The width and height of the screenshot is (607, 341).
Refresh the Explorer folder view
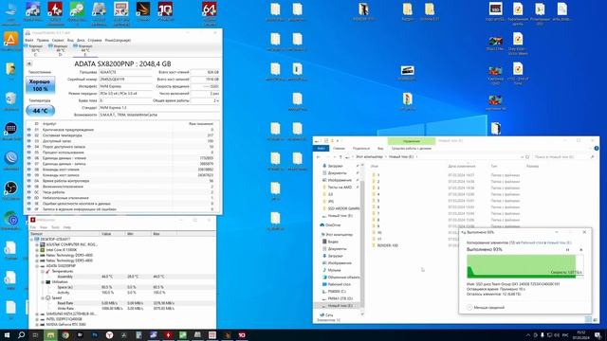tap(527, 157)
